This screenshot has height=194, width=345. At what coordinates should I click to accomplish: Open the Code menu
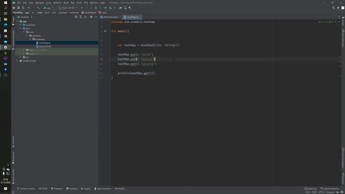(49, 3)
